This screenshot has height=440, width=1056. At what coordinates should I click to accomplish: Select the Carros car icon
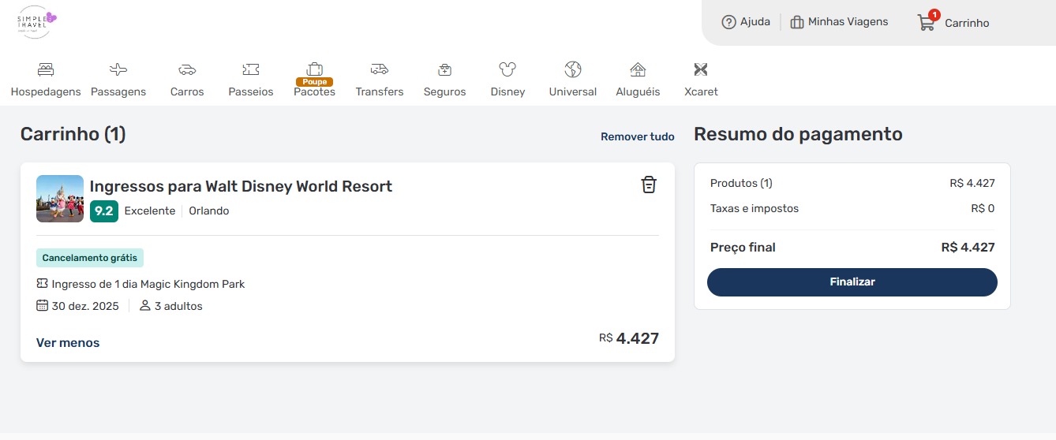(187, 69)
